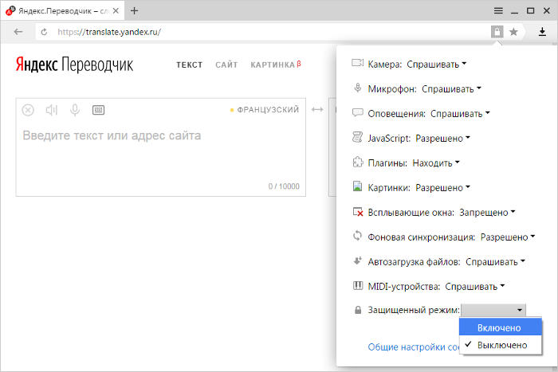The height and width of the screenshot is (372, 558).
Task: Clear text with the circled X icon
Action: pos(28,110)
